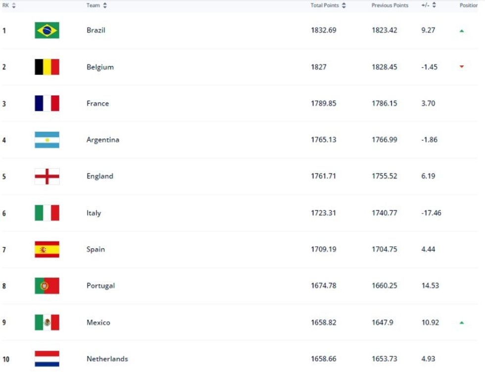
Task: Sort by Total Points column
Action: click(328, 5)
